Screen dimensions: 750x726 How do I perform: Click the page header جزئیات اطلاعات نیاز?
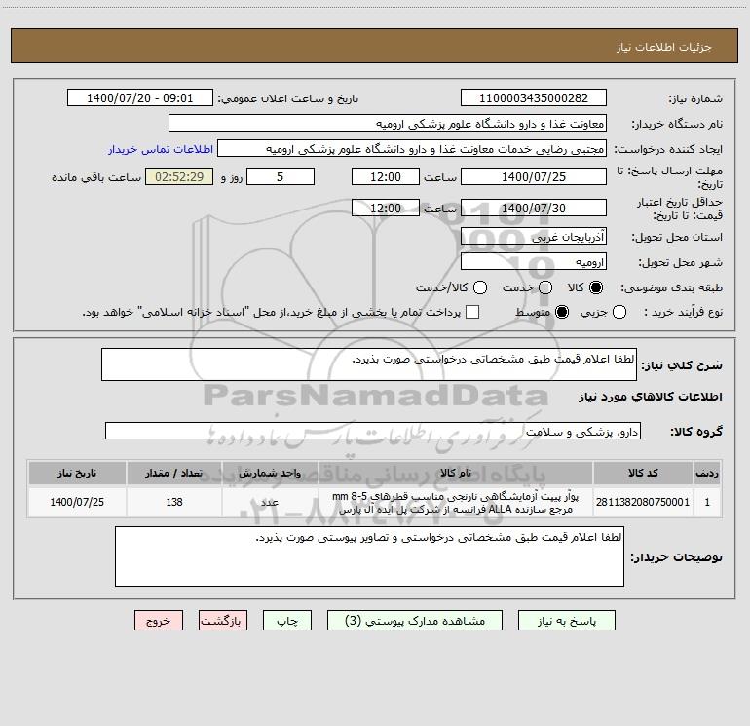click(x=663, y=47)
